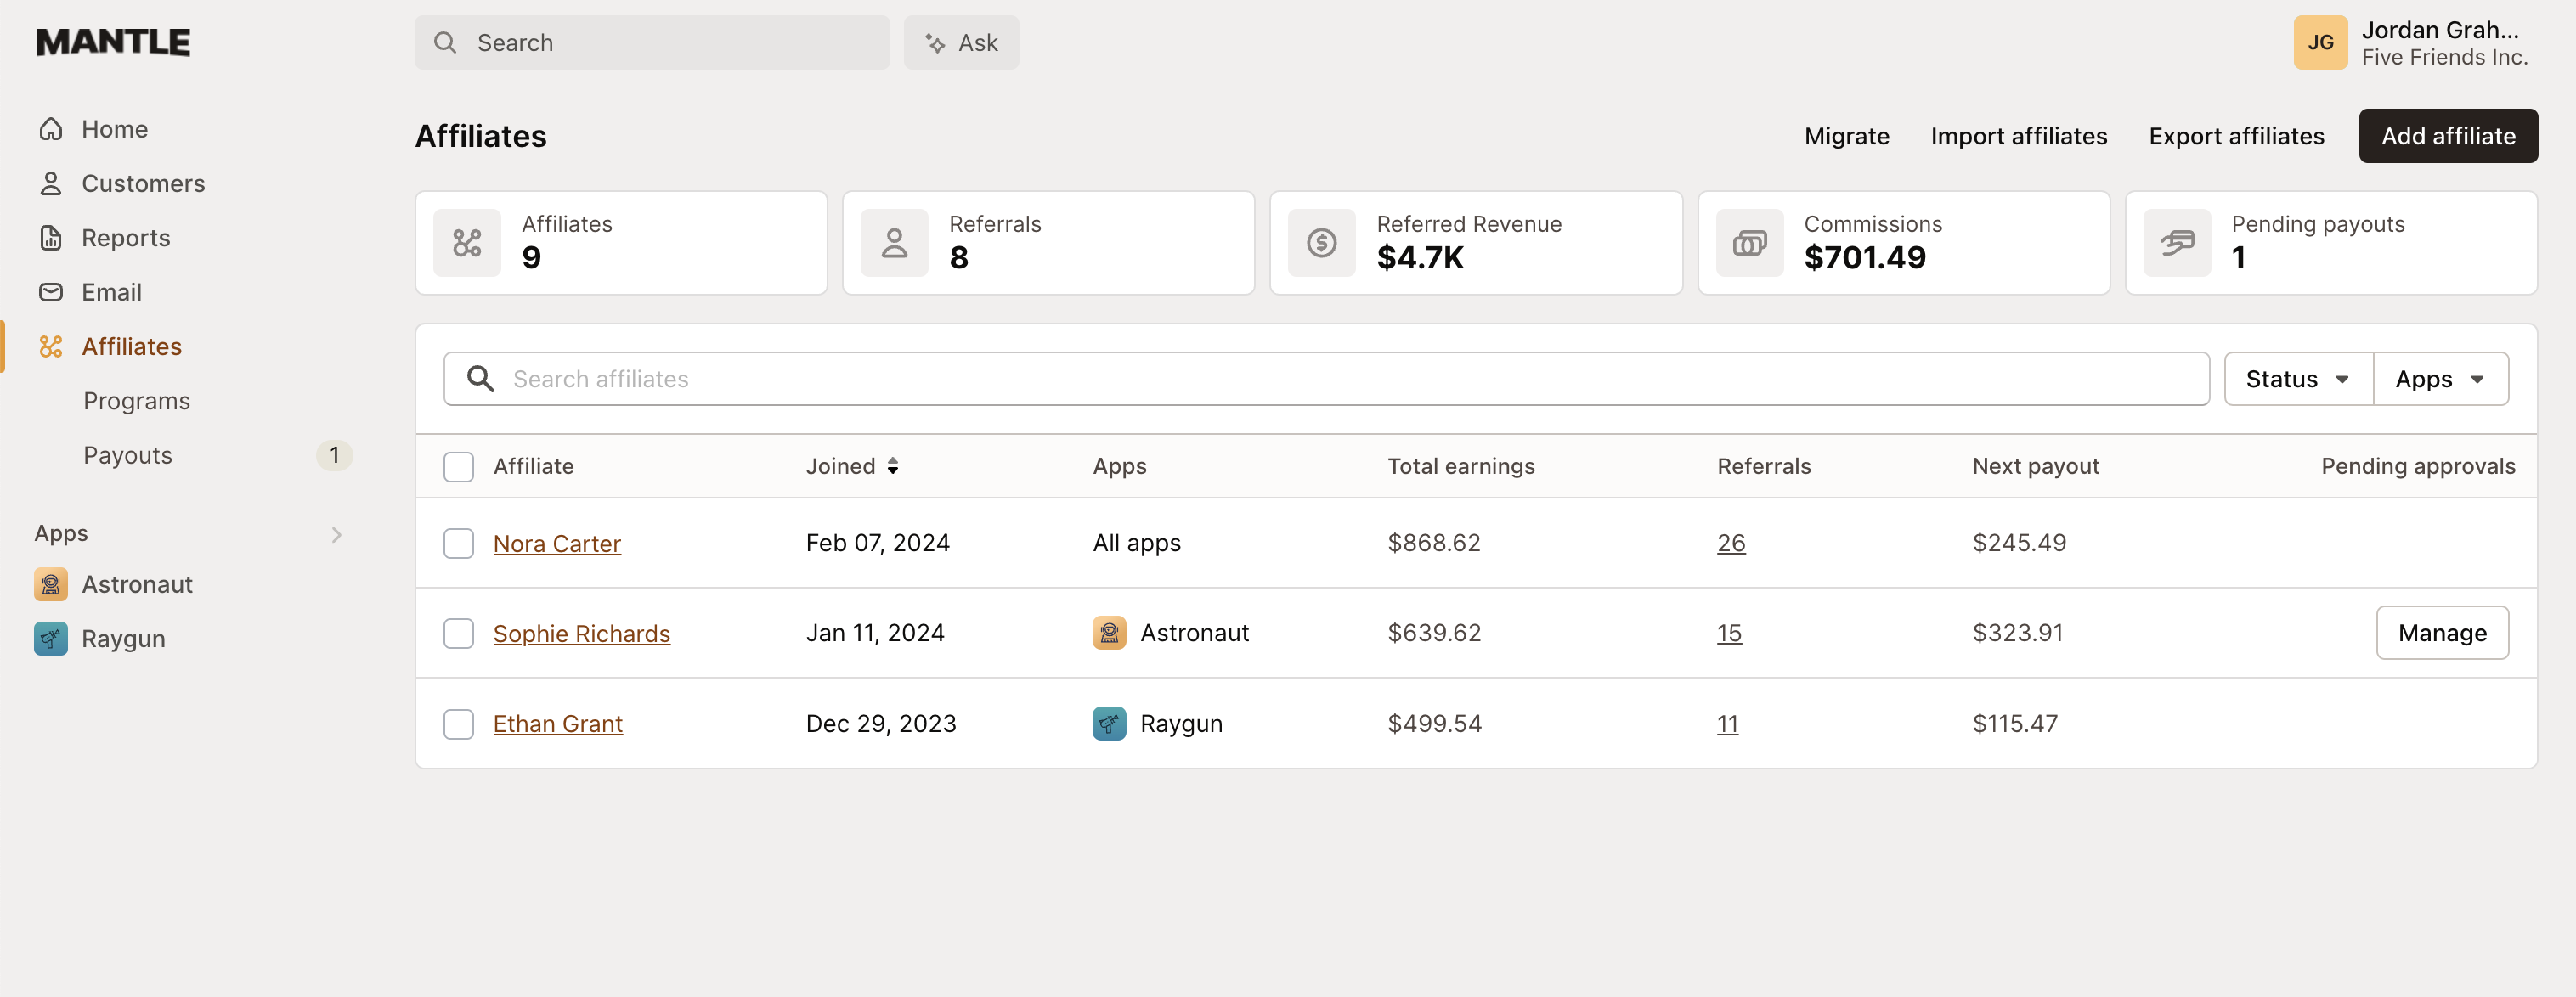Open the Apps filter dropdown

coord(2438,378)
